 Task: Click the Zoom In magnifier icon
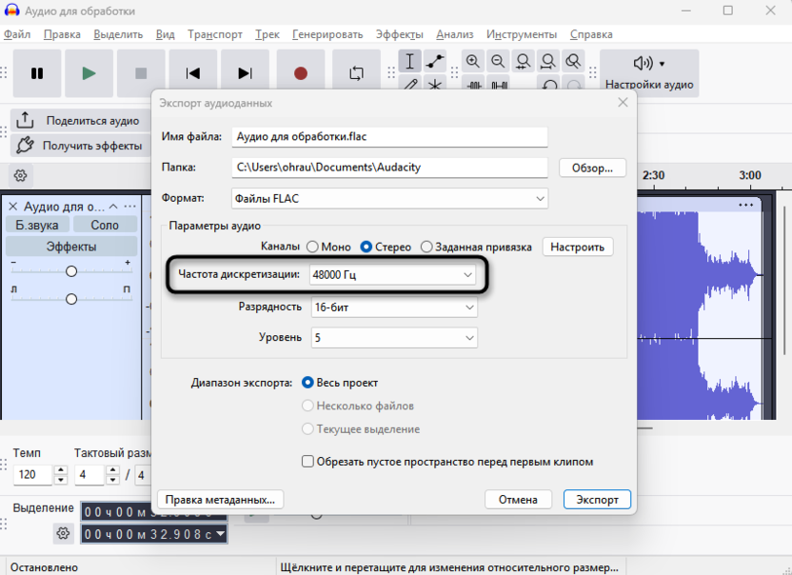(x=473, y=62)
